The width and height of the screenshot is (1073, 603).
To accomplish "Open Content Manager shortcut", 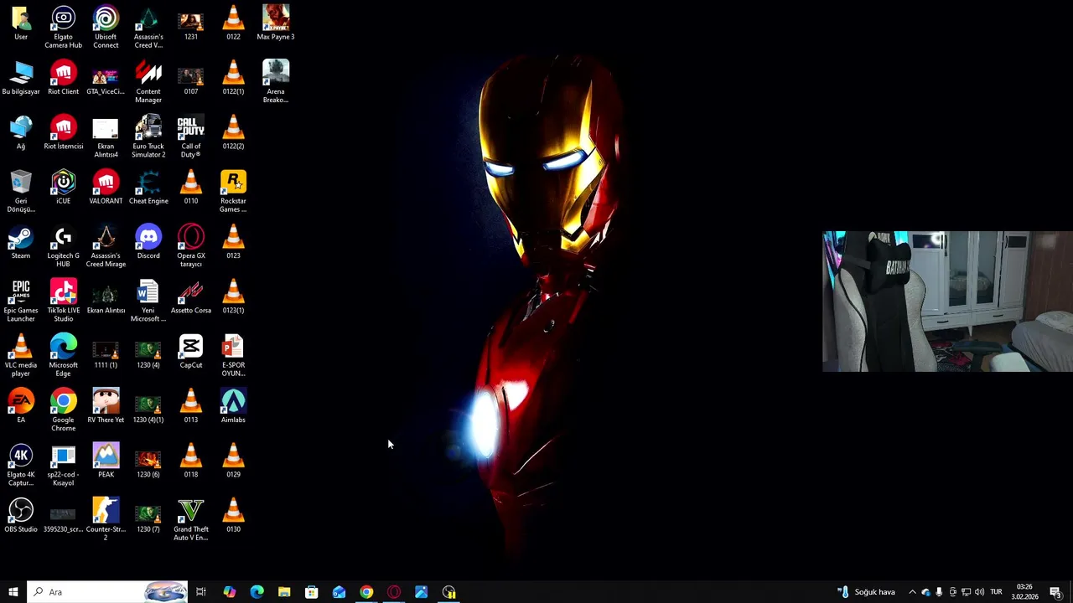I will (x=148, y=82).
